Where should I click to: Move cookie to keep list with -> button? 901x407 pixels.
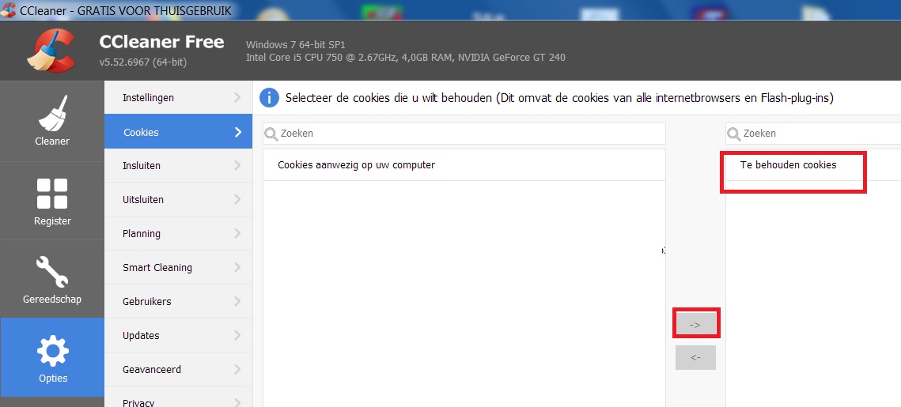point(695,324)
